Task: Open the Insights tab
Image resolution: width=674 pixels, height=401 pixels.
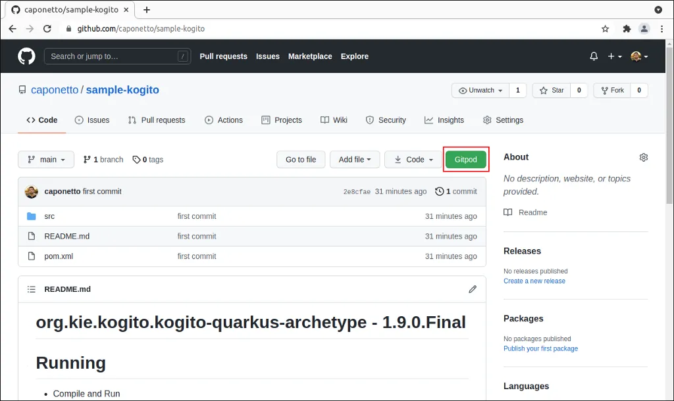Action: pyautogui.click(x=444, y=120)
